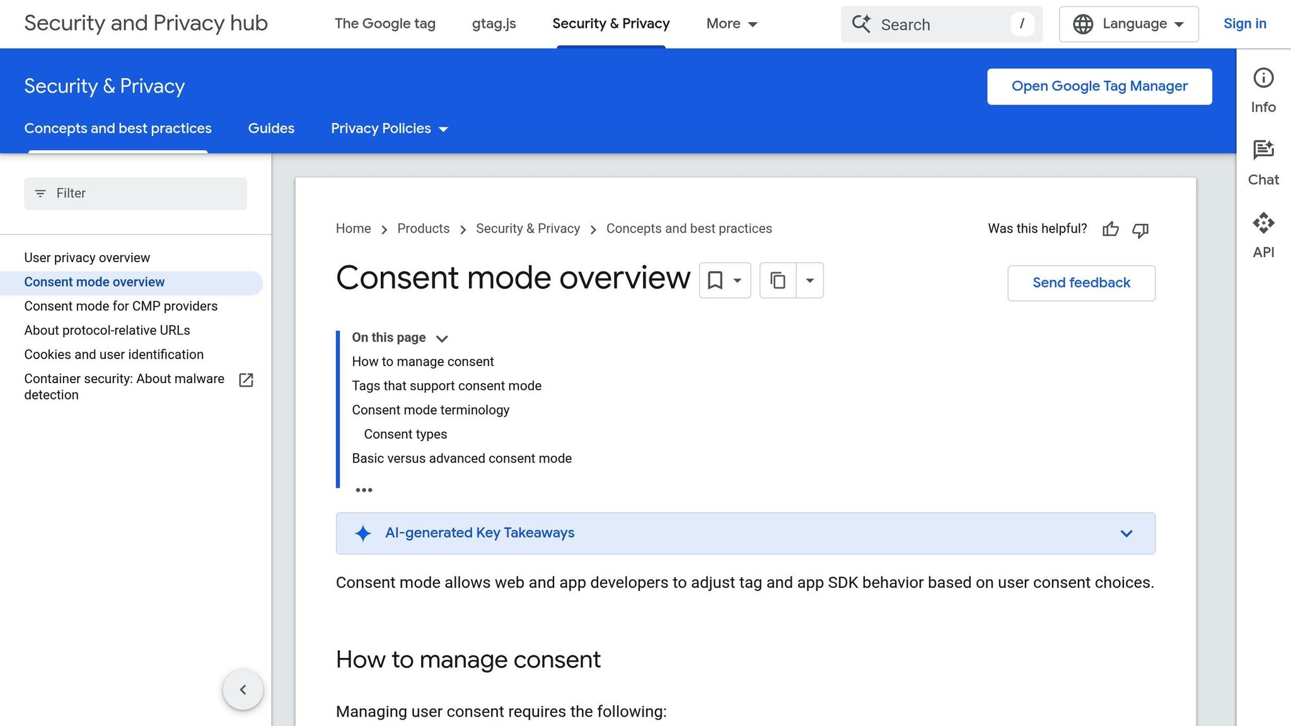Viewport: 1291px width, 726px height.
Task: Collapse the AI-generated Key Takeaways section
Action: pyautogui.click(x=1126, y=533)
